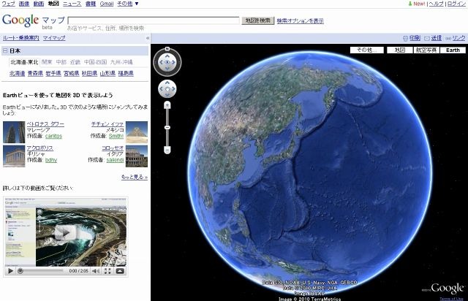
Task: Click the printer icon beside 印刷
Action: tap(405, 39)
